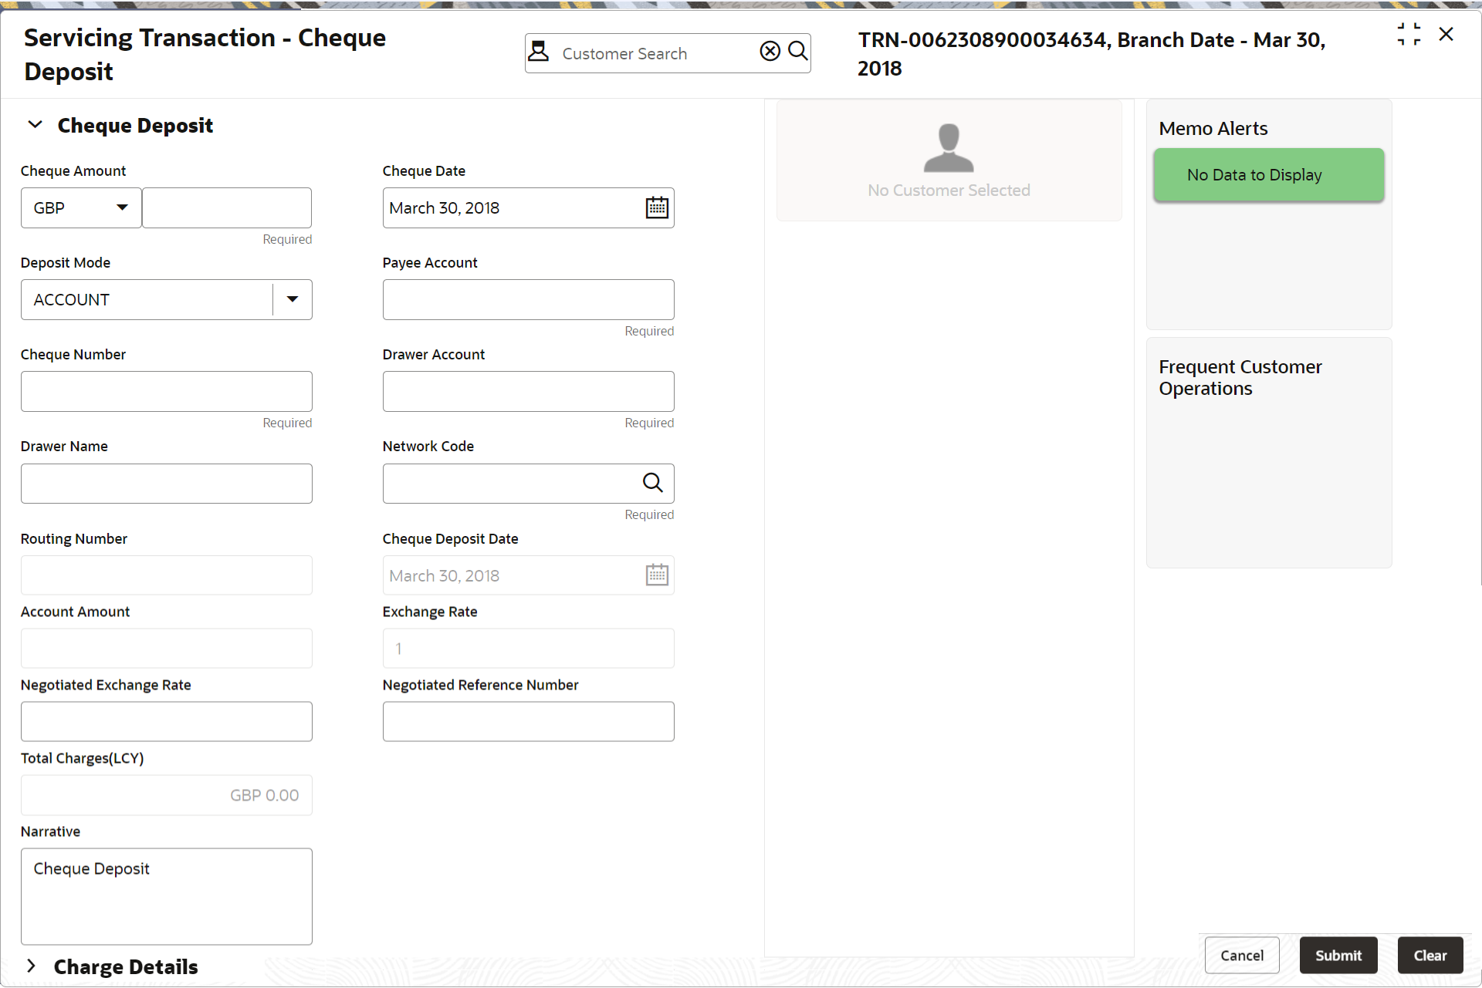Click the Clear button

[1430, 956]
